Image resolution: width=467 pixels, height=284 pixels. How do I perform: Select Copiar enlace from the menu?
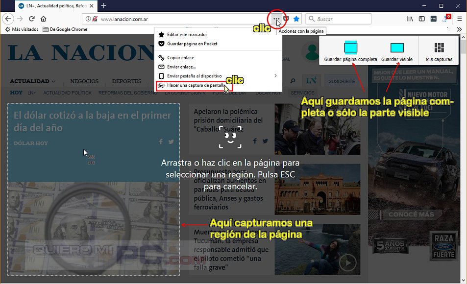pos(218,57)
